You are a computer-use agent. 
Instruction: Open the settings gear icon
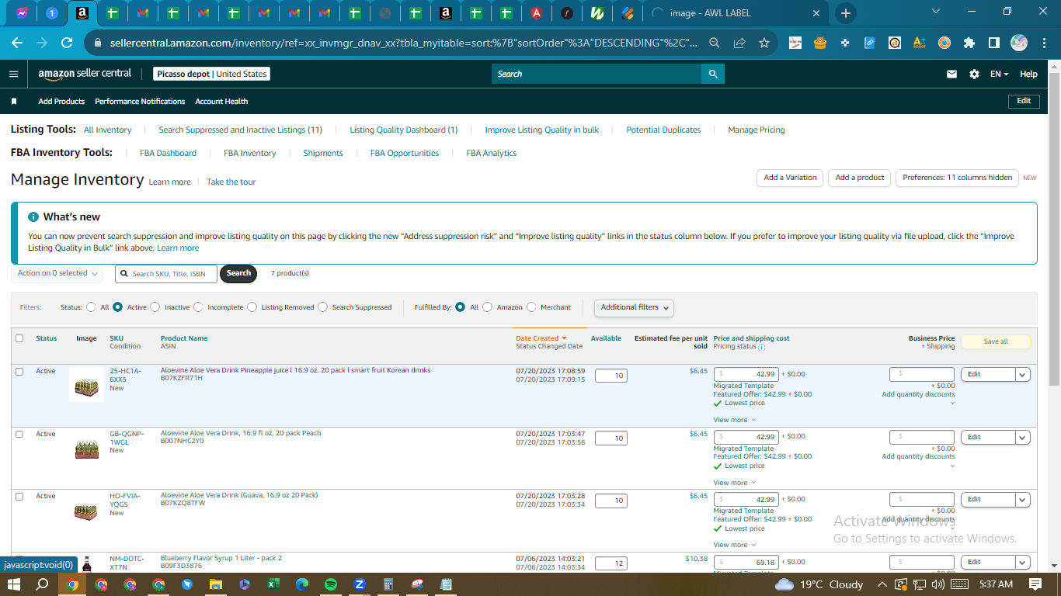click(x=974, y=74)
